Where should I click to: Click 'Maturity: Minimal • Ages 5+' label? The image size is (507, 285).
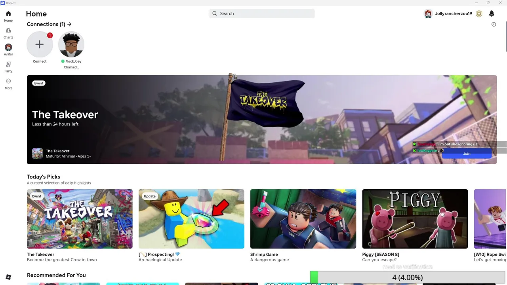tap(68, 156)
